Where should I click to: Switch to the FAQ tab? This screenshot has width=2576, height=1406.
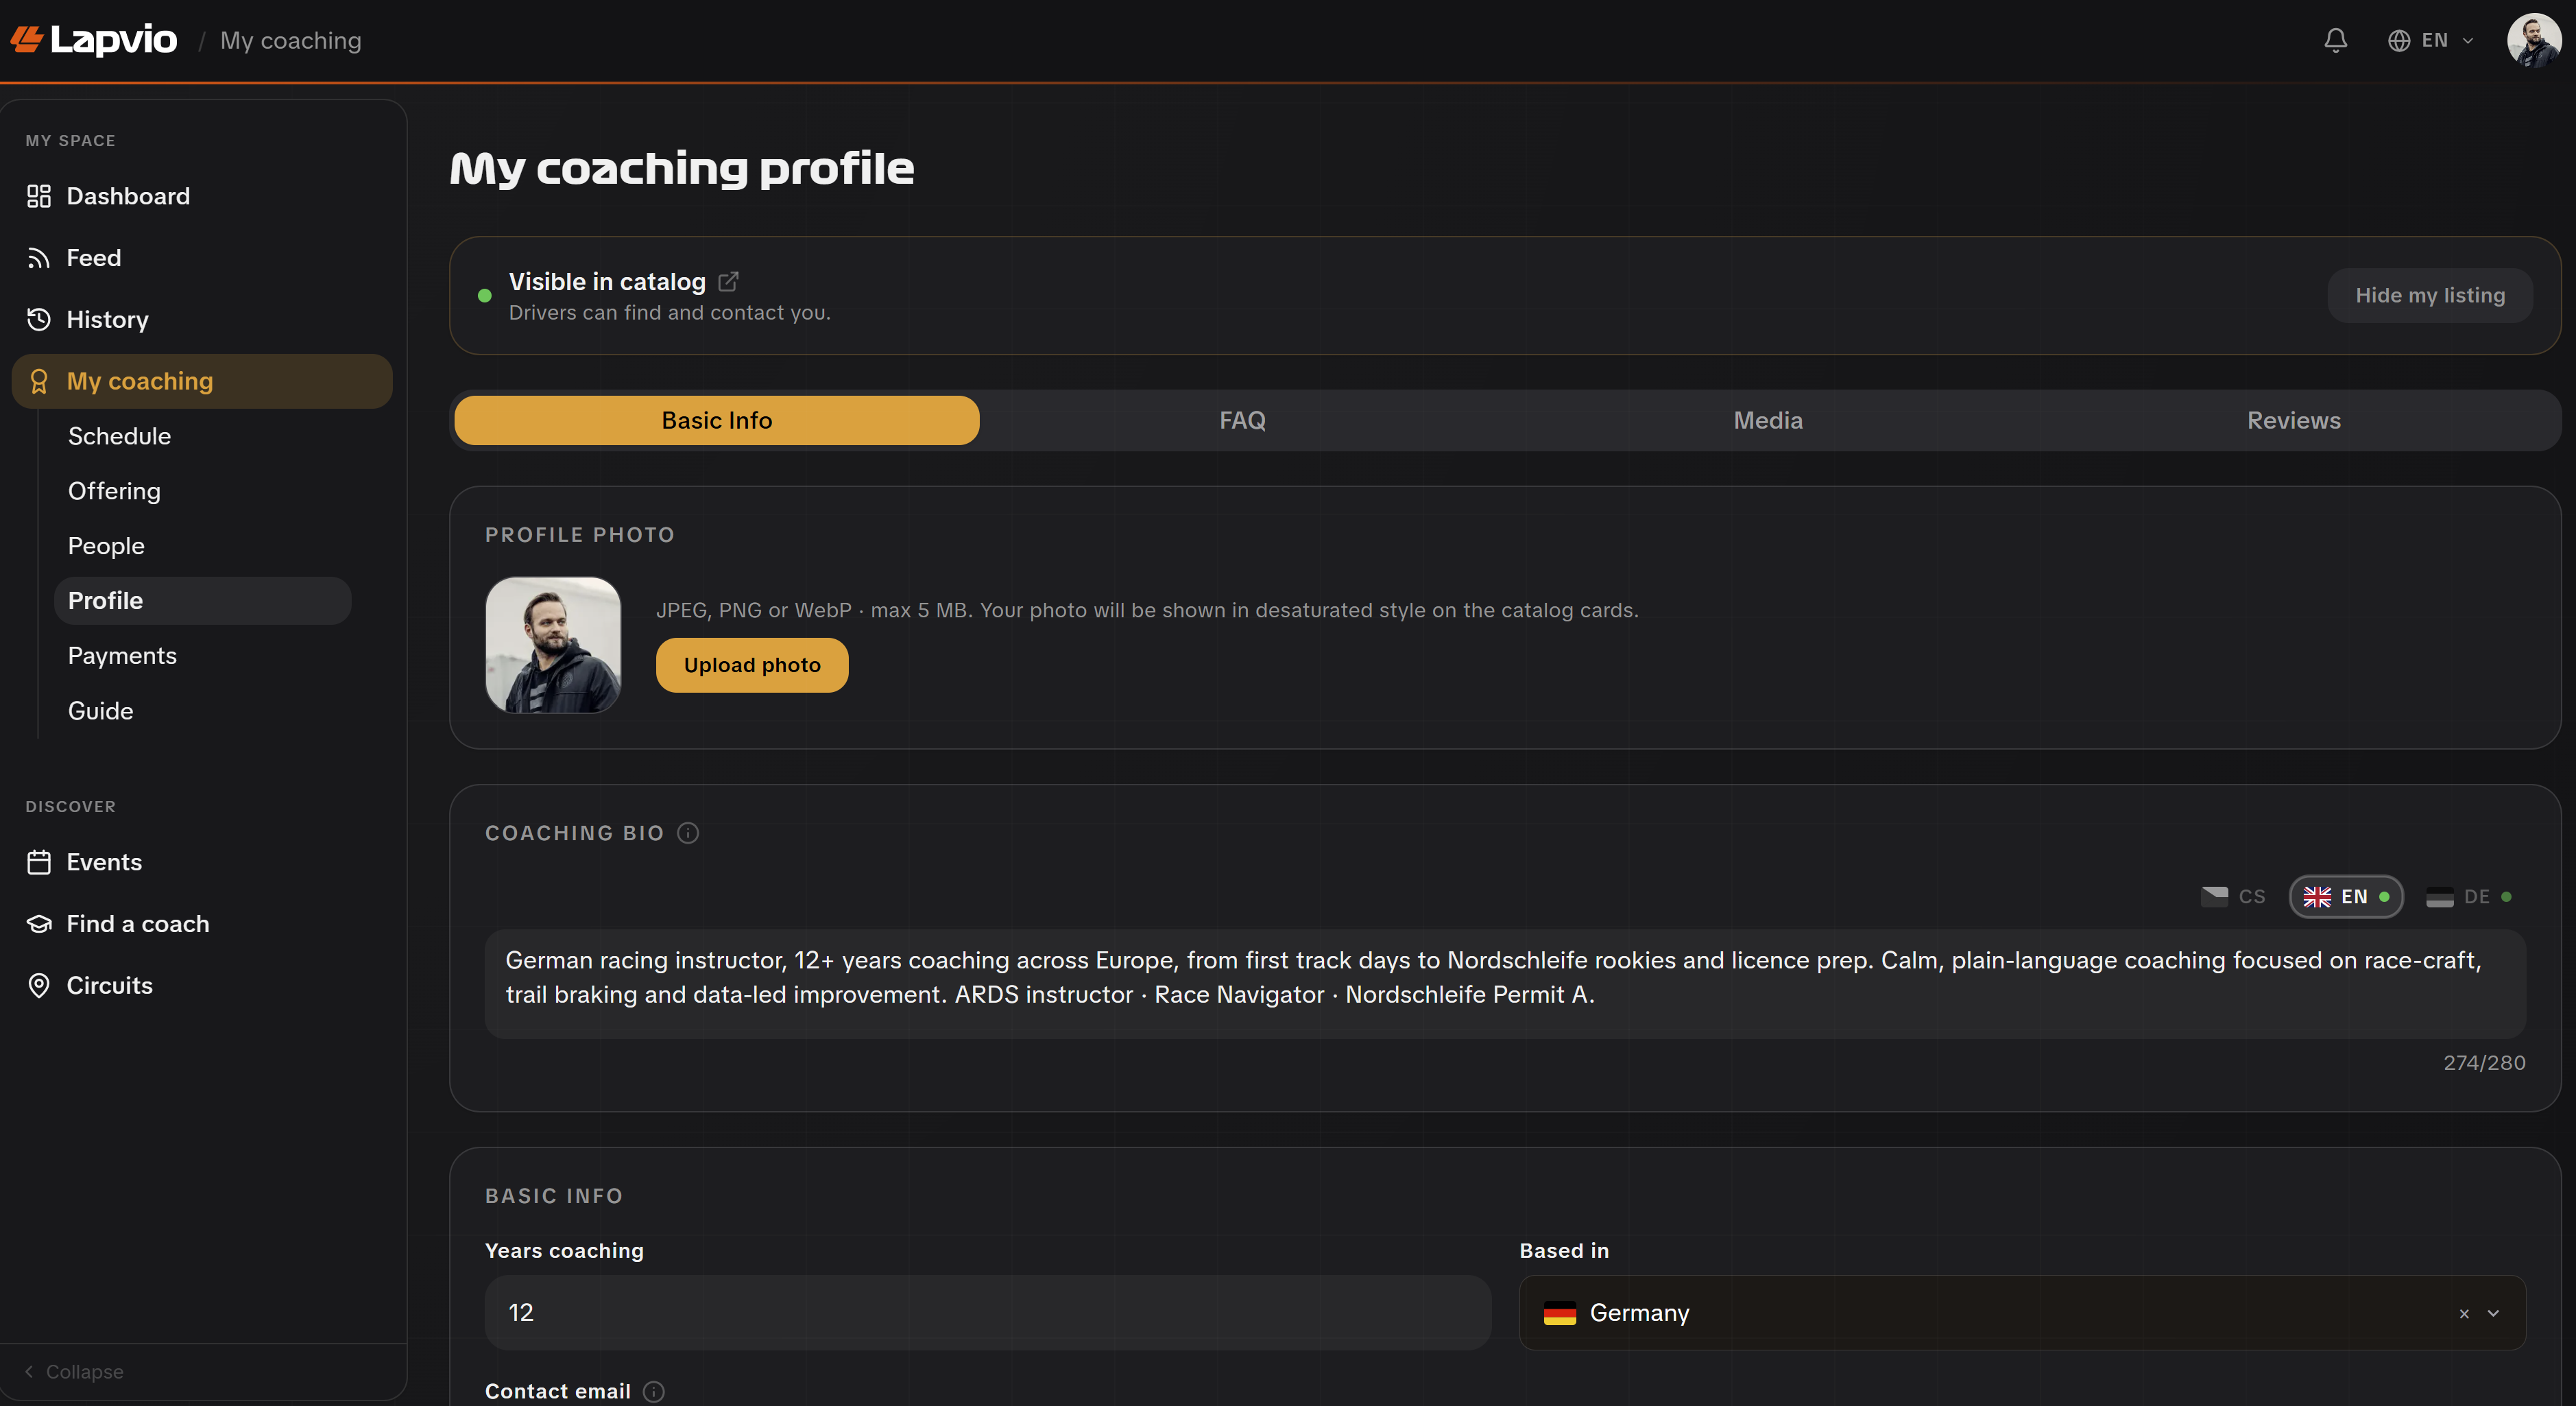pos(1242,420)
